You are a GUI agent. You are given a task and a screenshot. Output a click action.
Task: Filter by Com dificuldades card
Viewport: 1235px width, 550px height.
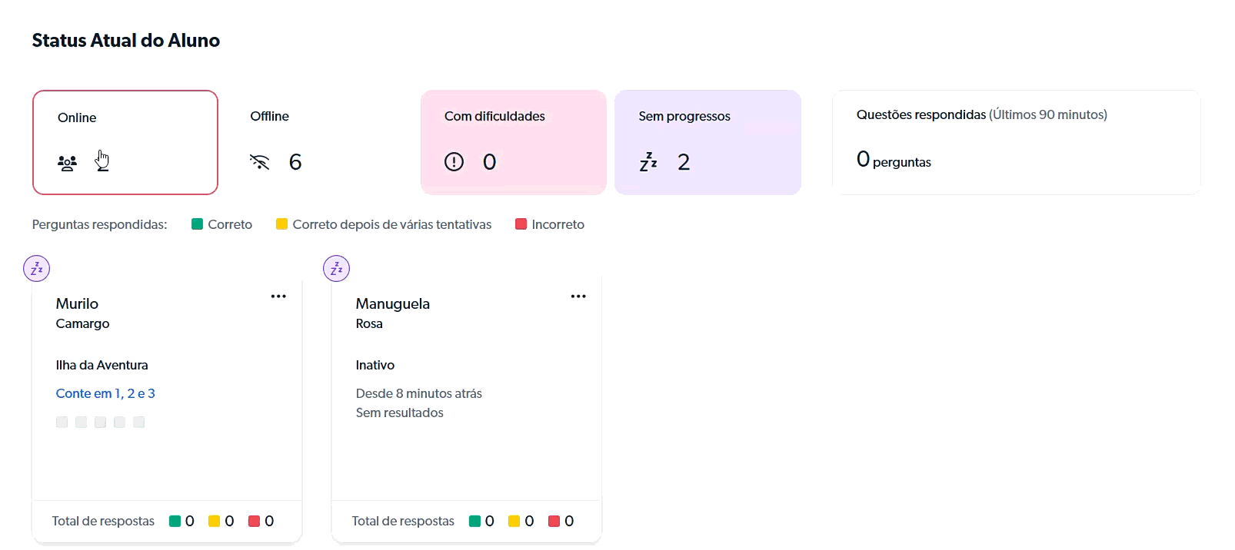coord(513,142)
